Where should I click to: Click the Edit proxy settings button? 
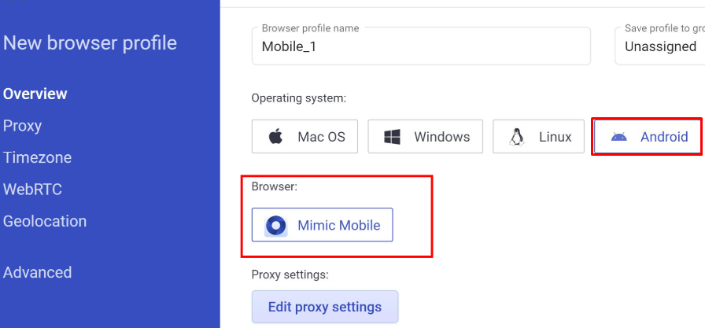pos(325,307)
